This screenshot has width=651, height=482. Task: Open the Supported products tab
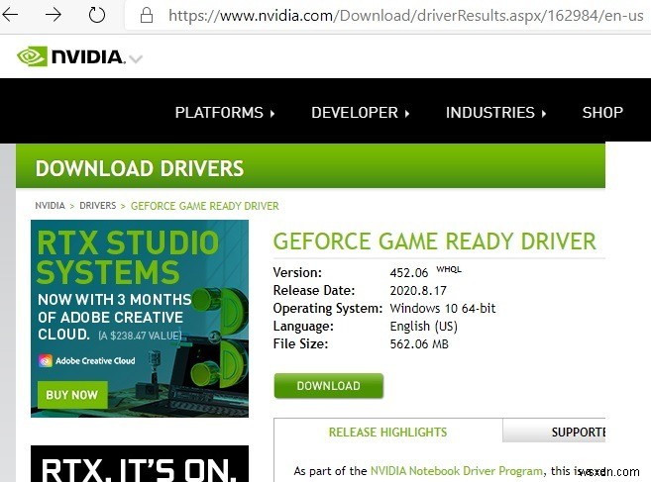point(578,433)
